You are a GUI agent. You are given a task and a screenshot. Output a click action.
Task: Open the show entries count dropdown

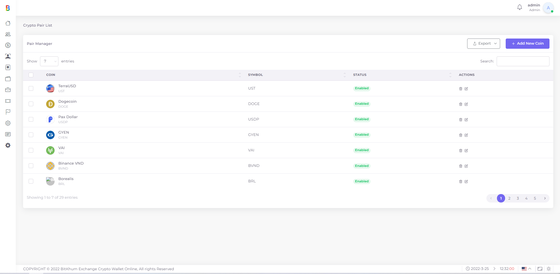click(x=49, y=61)
